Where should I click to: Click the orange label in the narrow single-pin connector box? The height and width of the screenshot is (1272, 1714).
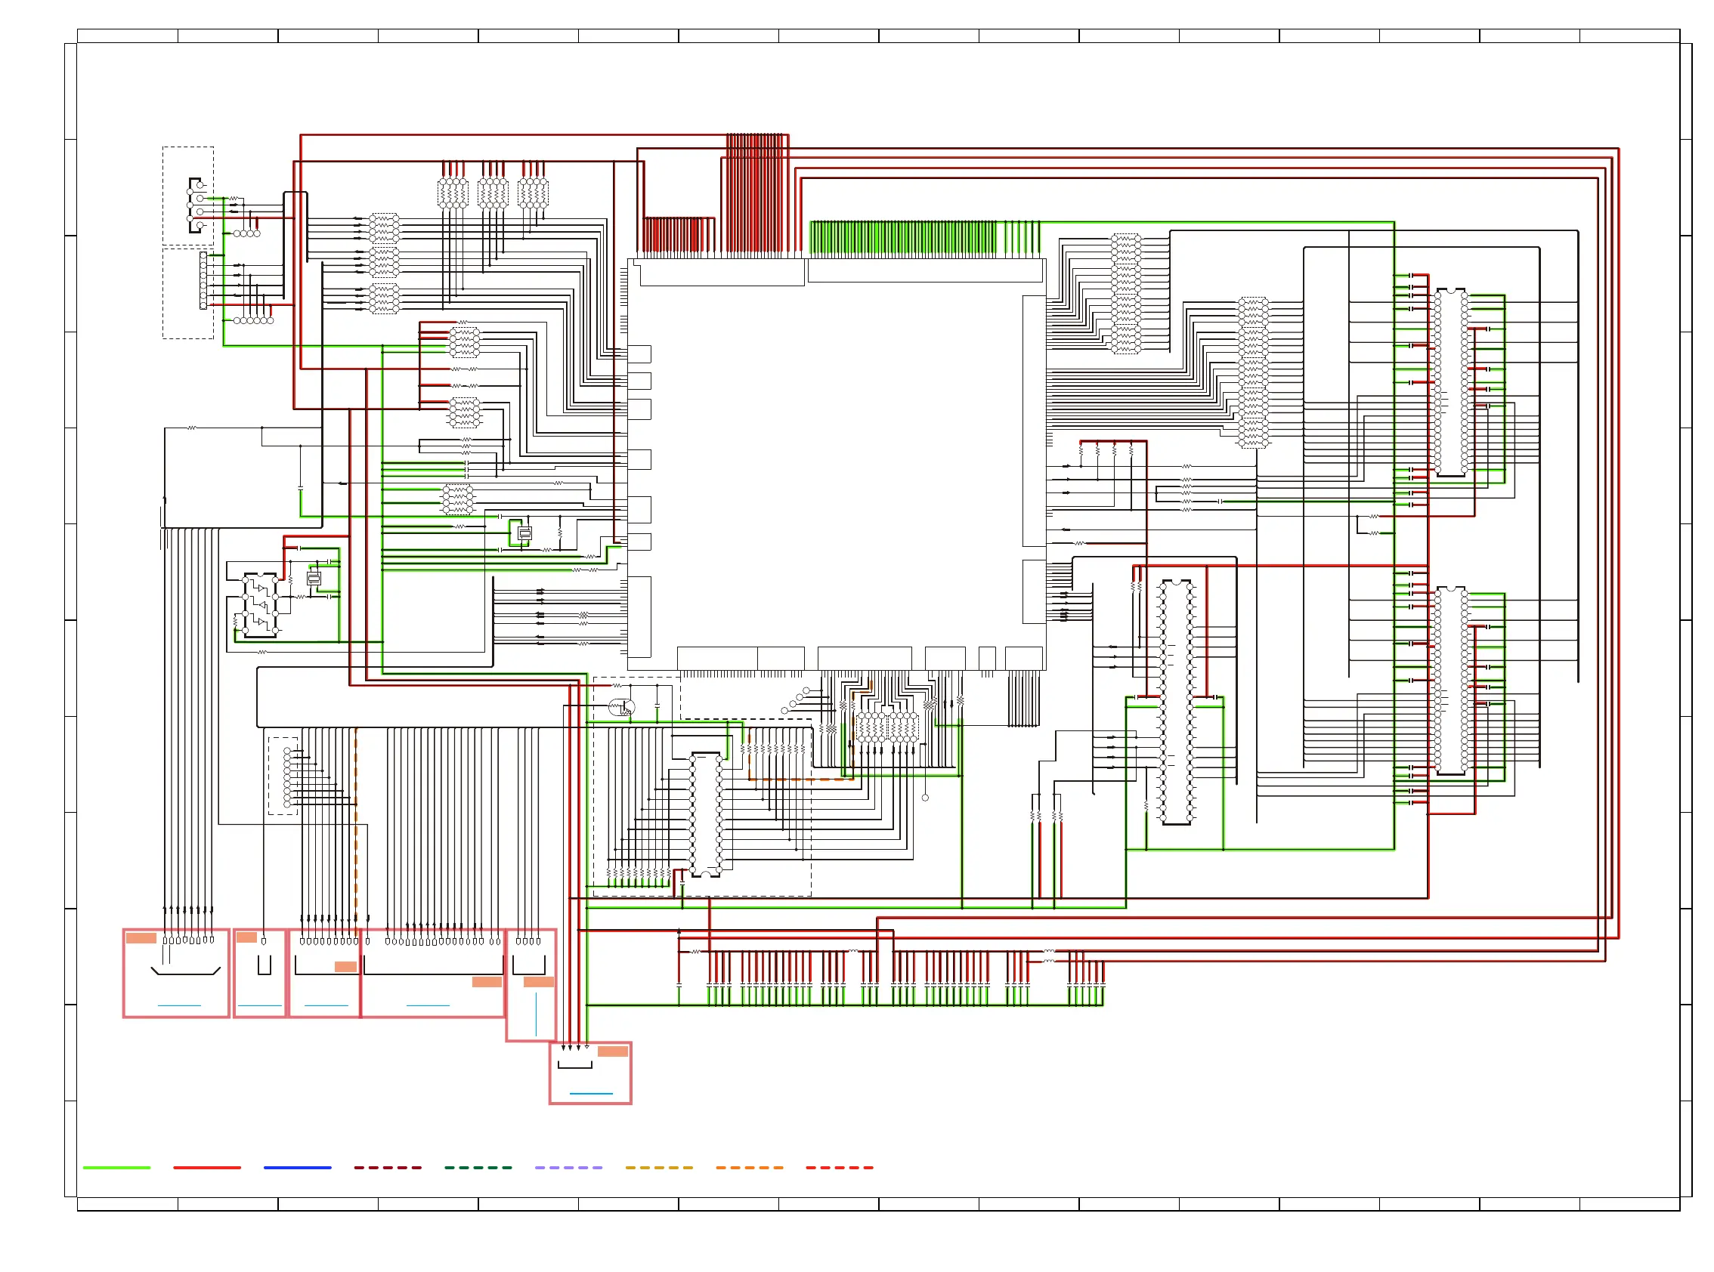pyautogui.click(x=246, y=937)
